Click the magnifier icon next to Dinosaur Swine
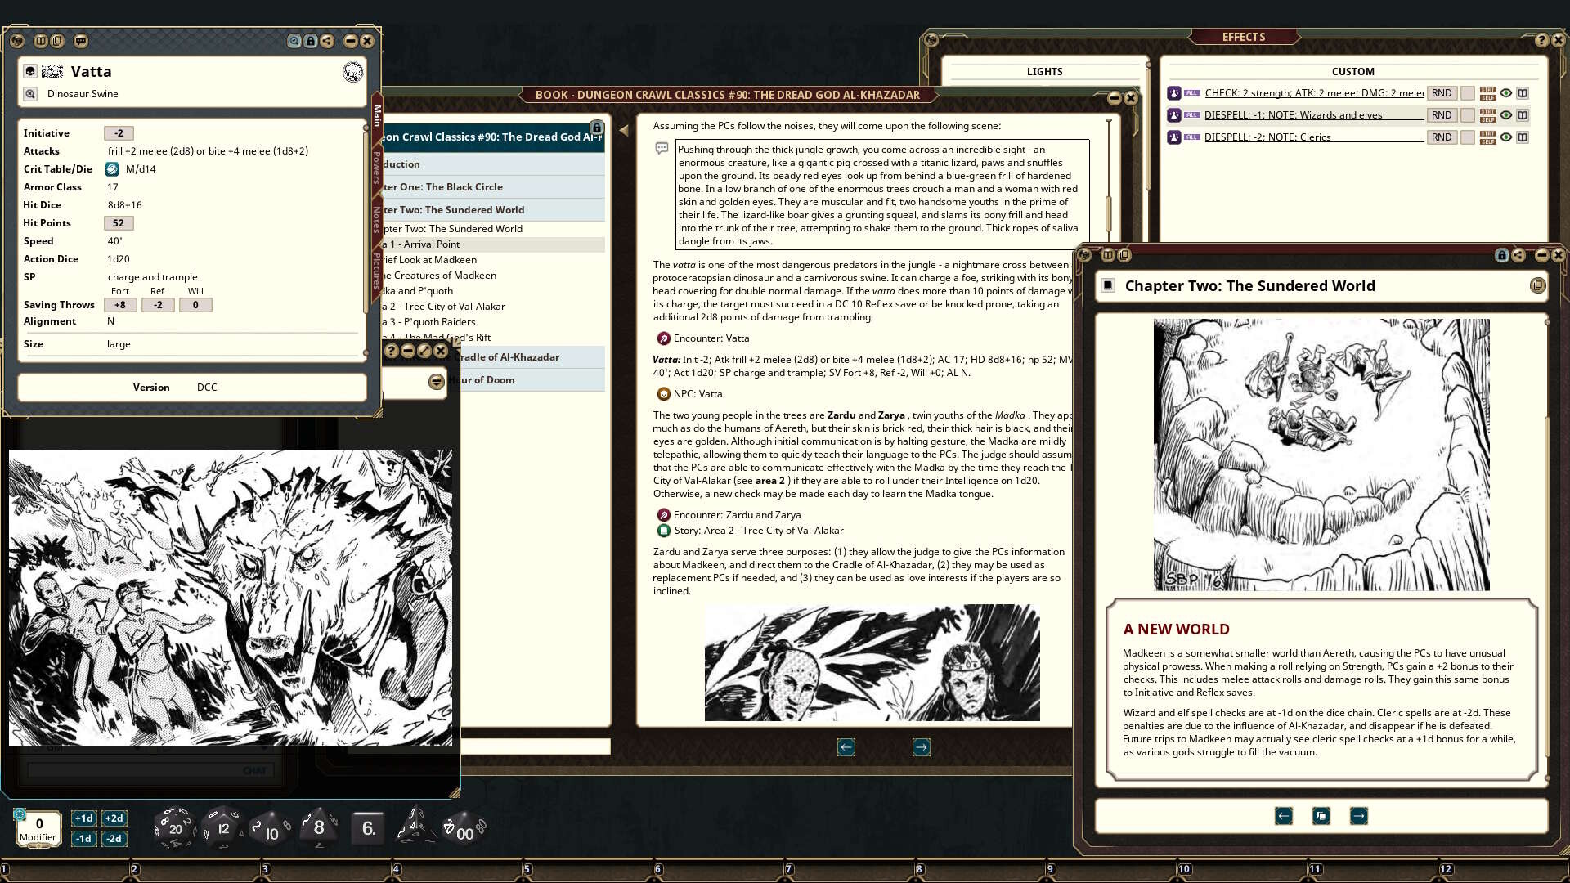Screen dimensions: 1570x883 30,94
